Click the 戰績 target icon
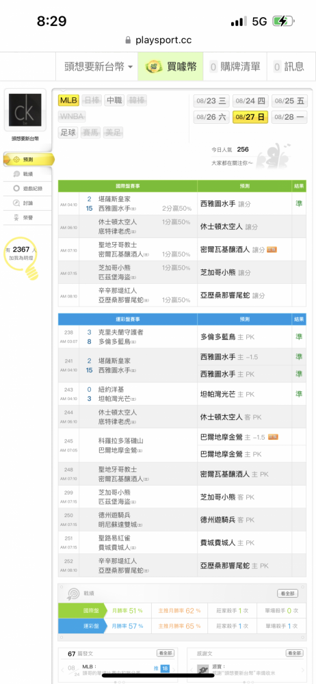 coord(73,594)
